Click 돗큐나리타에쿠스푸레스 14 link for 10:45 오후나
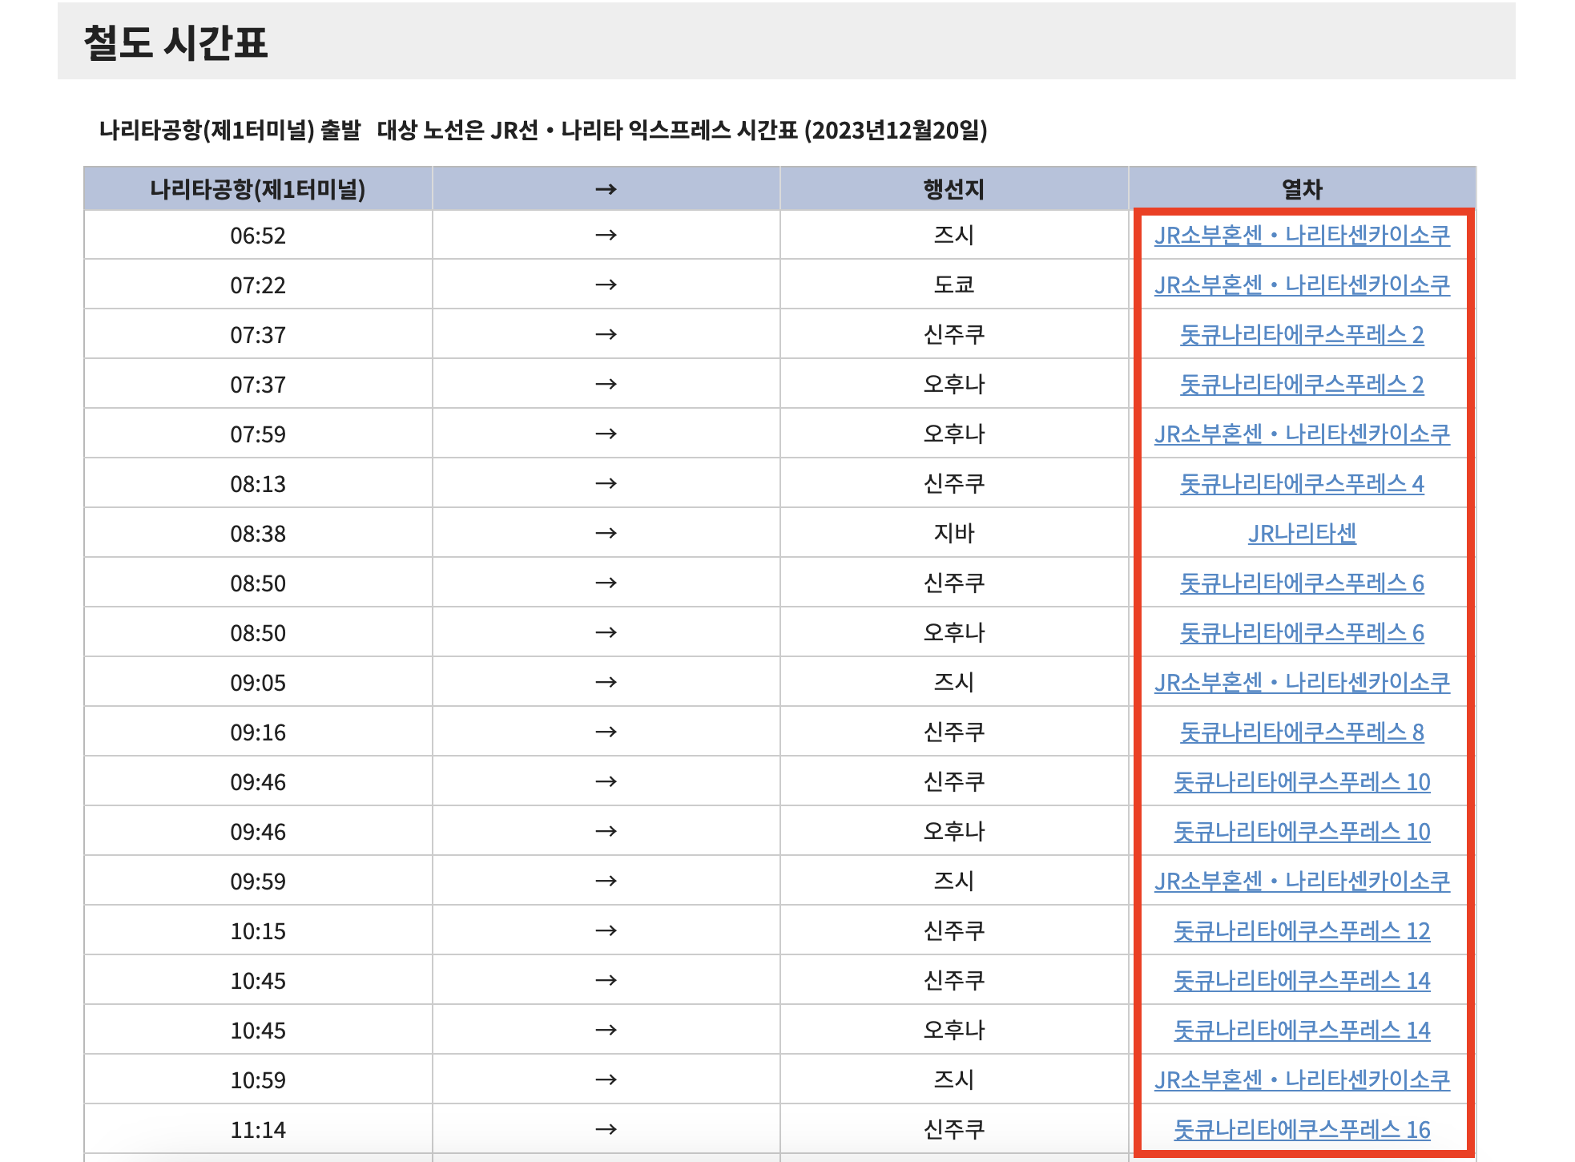The height and width of the screenshot is (1162, 1575). (1302, 1031)
